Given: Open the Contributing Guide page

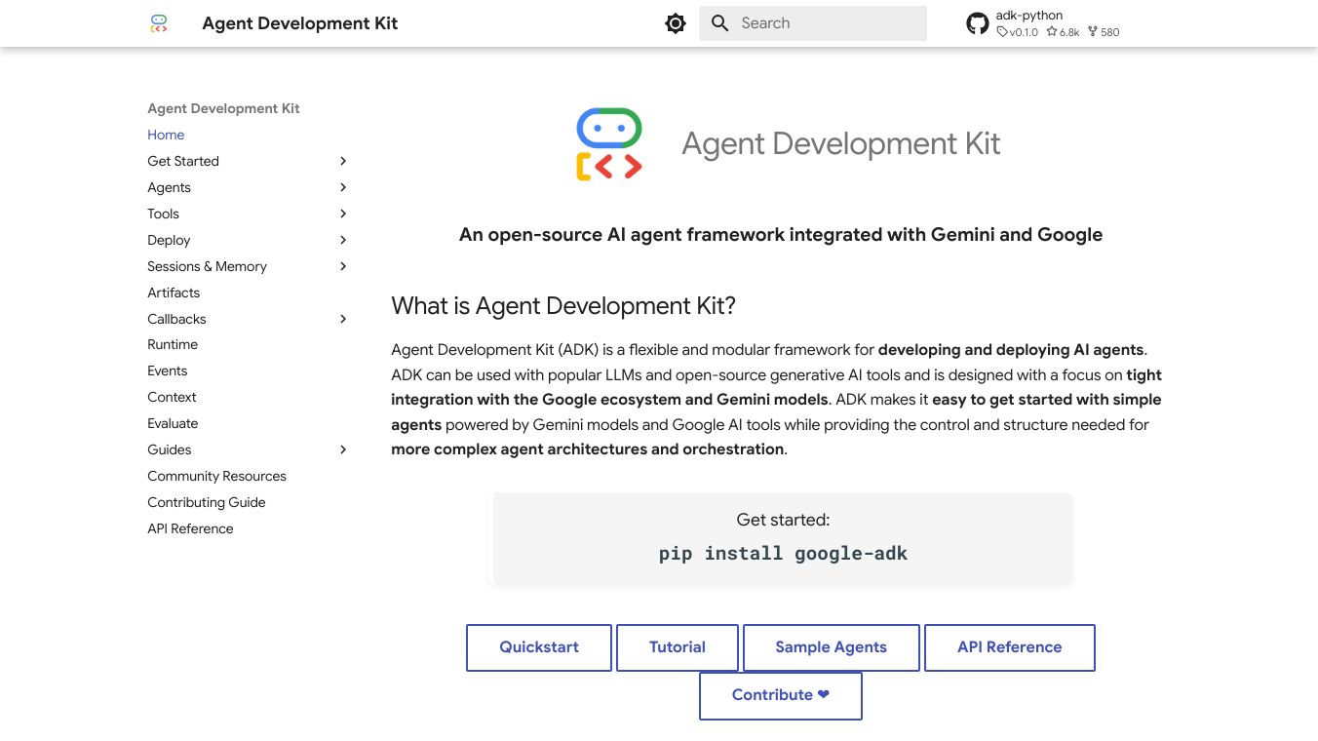Looking at the screenshot, I should click(x=207, y=502).
